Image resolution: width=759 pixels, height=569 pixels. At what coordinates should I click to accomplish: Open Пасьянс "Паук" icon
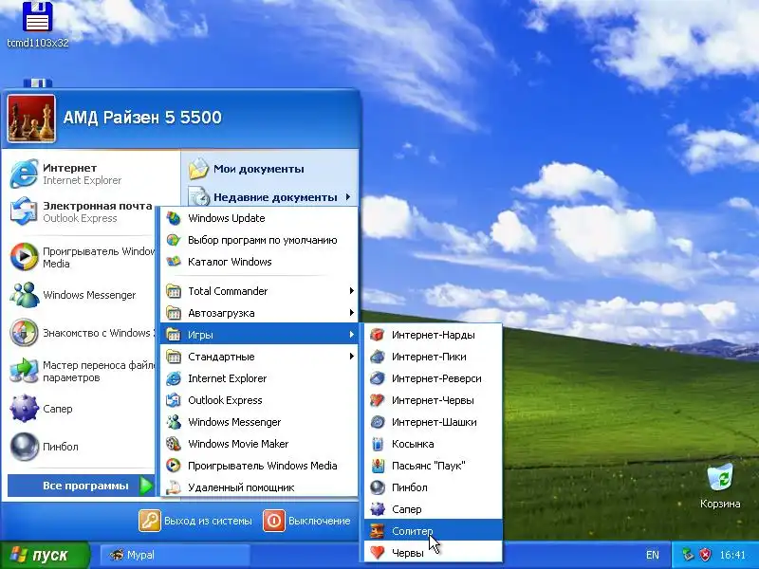click(x=378, y=466)
